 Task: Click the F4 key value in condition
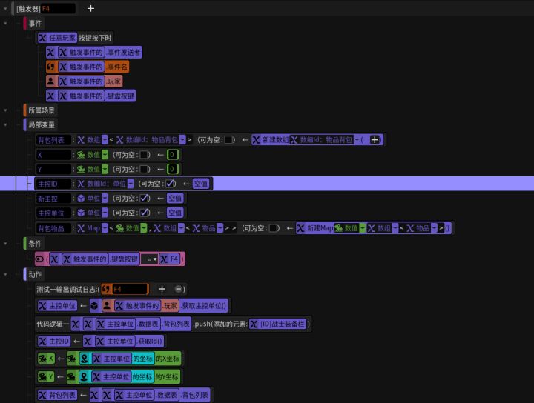tap(170, 259)
